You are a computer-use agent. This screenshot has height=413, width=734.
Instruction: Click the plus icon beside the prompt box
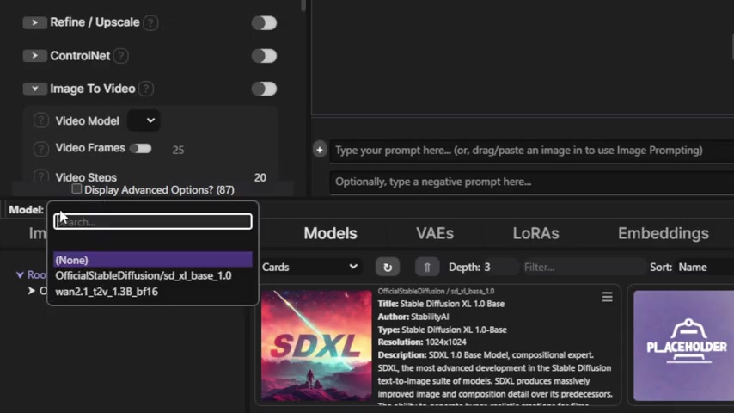[320, 150]
